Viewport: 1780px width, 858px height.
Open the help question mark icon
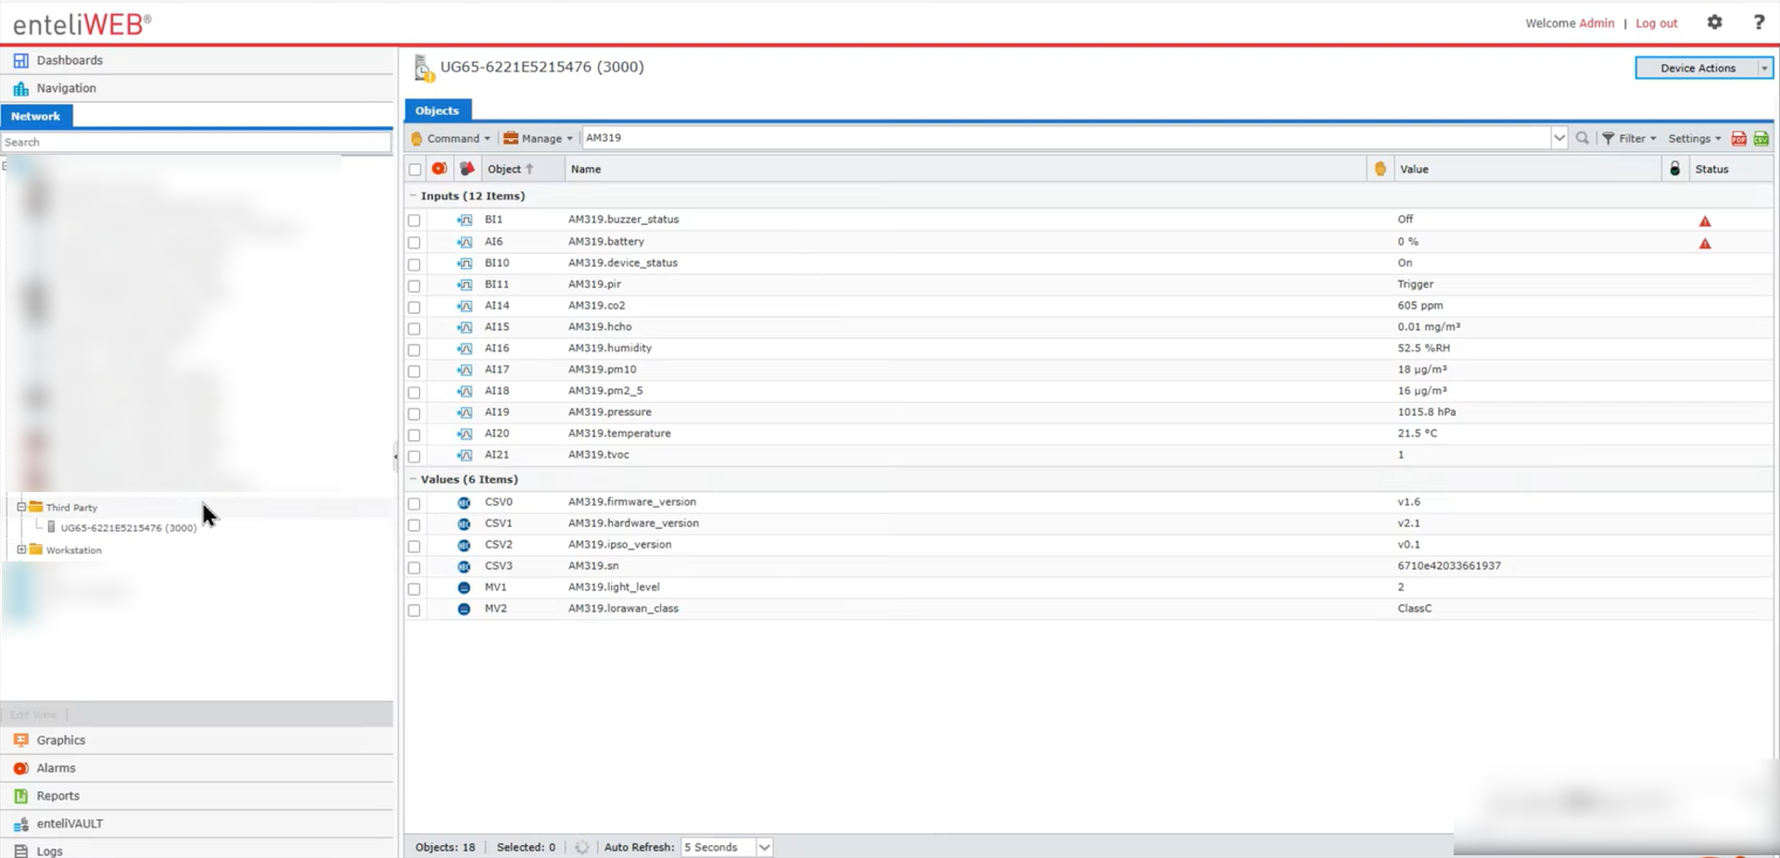(1759, 22)
